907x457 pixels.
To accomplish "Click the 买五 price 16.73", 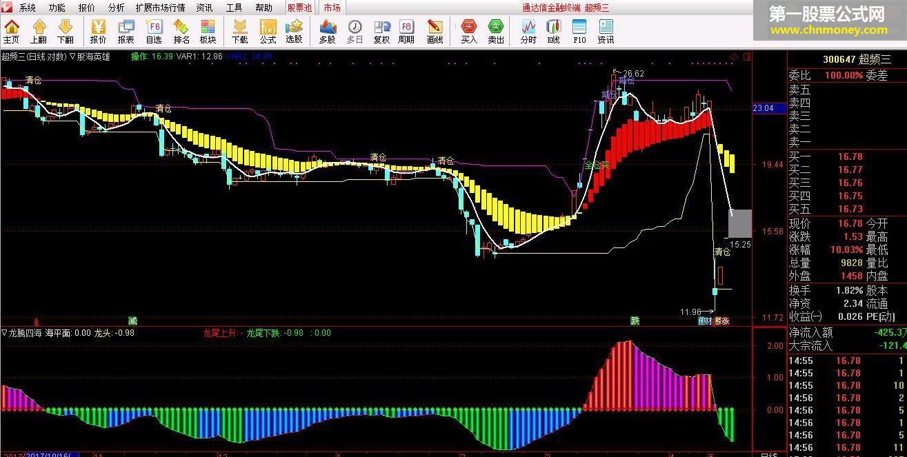I will (850, 209).
